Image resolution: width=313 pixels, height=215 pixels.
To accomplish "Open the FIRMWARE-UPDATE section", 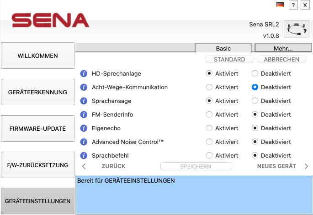I will coord(37,128).
